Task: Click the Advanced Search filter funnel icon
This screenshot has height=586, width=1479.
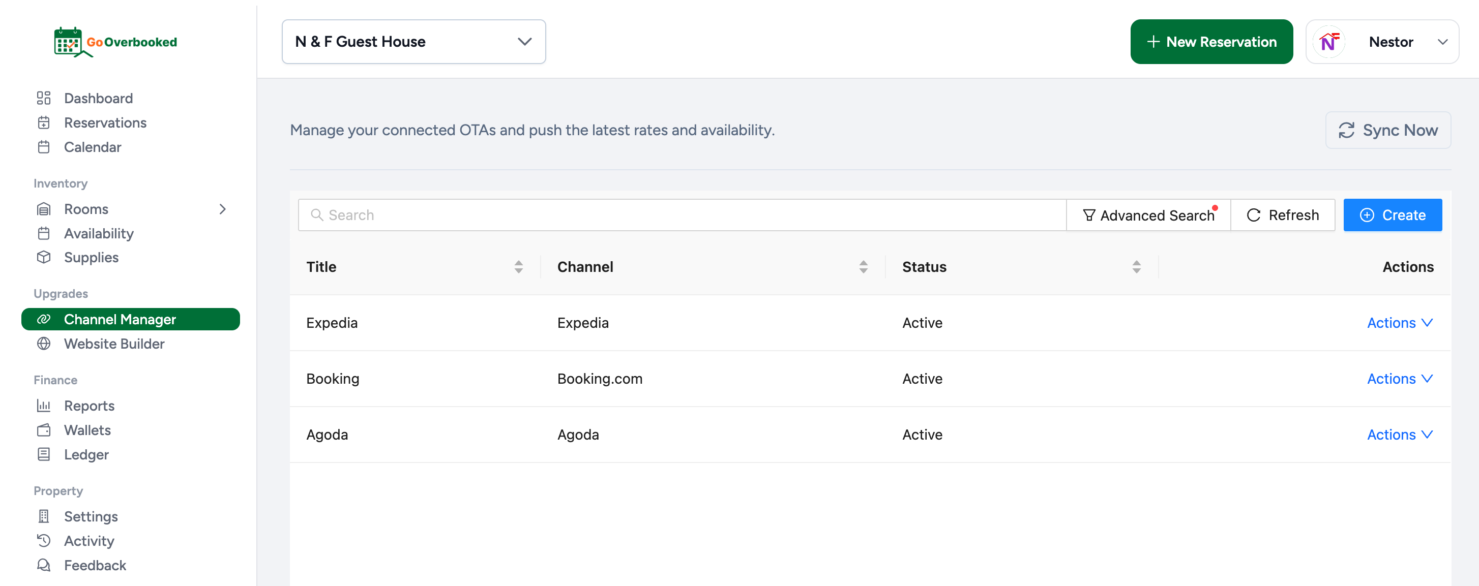Action: tap(1088, 215)
